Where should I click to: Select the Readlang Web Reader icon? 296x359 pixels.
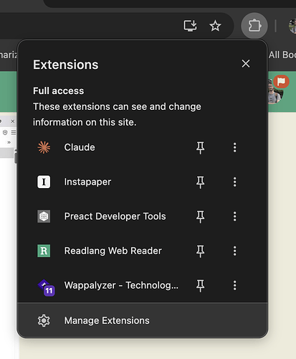(44, 251)
